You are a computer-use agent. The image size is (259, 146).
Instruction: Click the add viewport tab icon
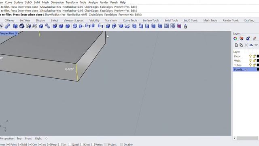[x=47, y=138]
